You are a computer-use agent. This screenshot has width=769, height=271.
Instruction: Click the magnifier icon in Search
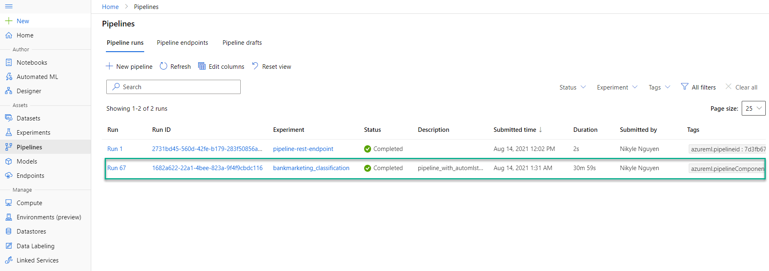[x=116, y=87]
